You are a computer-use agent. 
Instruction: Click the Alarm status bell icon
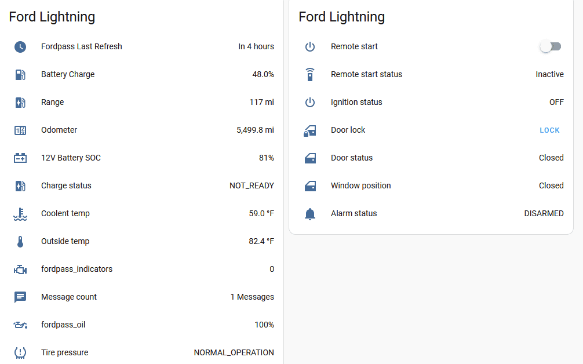tap(310, 214)
